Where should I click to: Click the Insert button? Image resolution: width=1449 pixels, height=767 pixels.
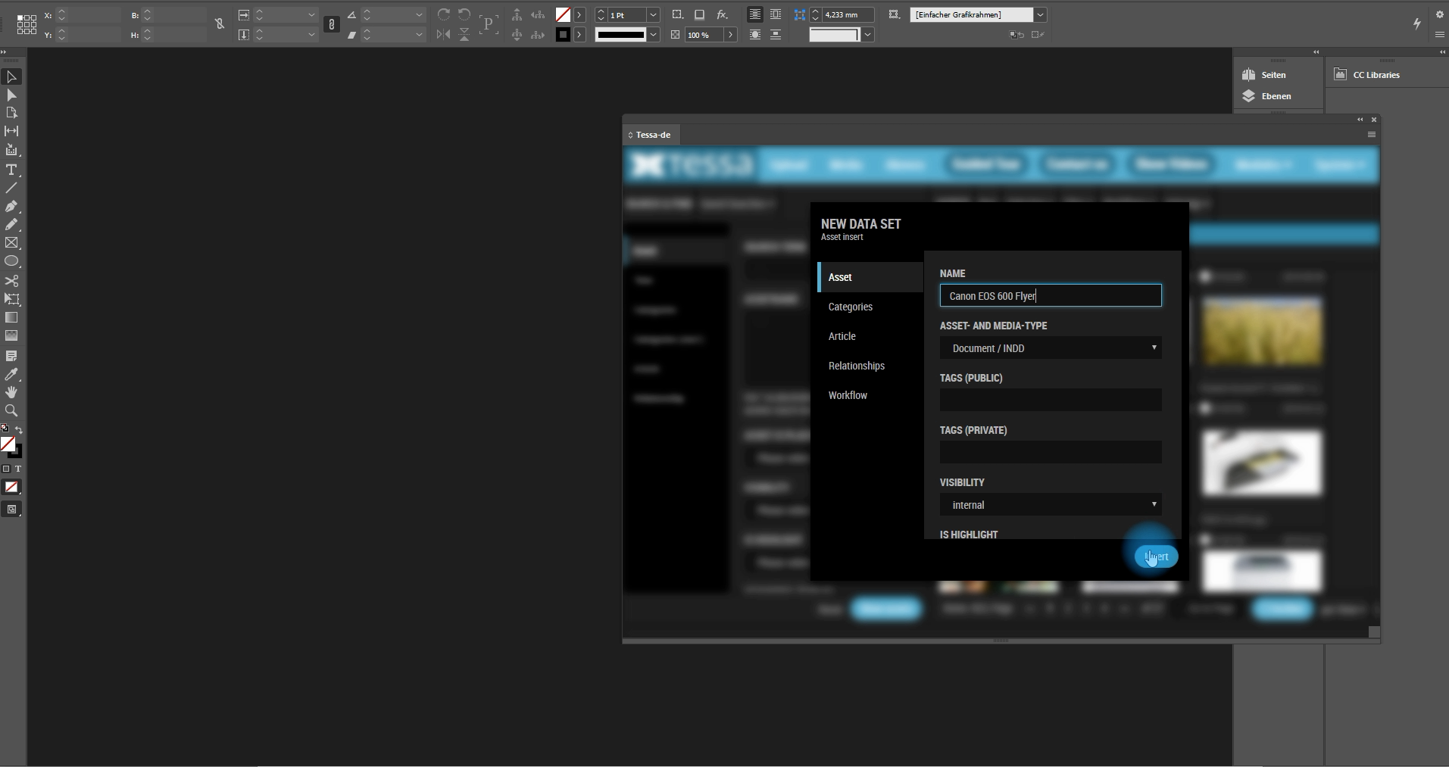(1156, 557)
